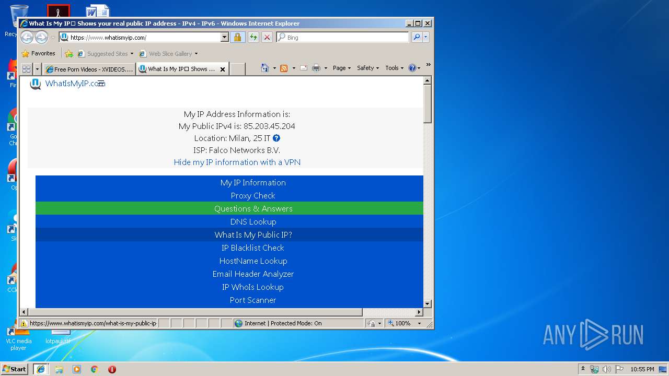
Task: Click blue help icon beside Location
Action: tap(276, 138)
